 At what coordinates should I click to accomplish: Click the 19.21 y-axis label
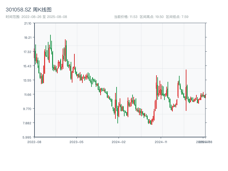click(x=28, y=38)
